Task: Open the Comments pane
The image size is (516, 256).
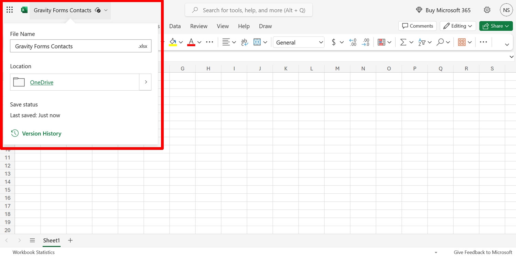Action: (x=418, y=26)
